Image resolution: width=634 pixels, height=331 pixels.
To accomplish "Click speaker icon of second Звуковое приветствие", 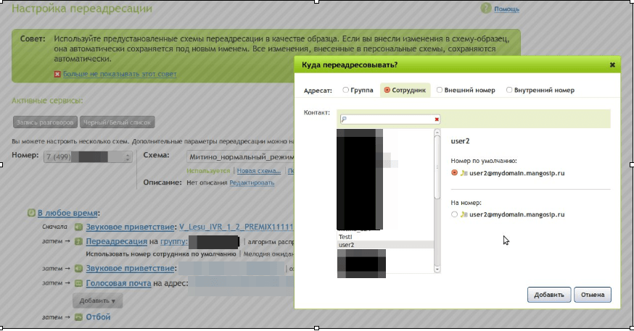I will (x=78, y=269).
